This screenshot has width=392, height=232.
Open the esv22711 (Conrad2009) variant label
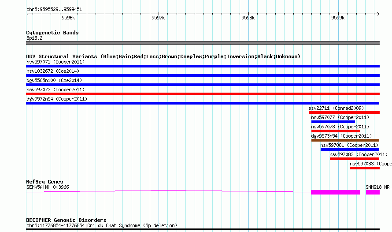point(336,108)
